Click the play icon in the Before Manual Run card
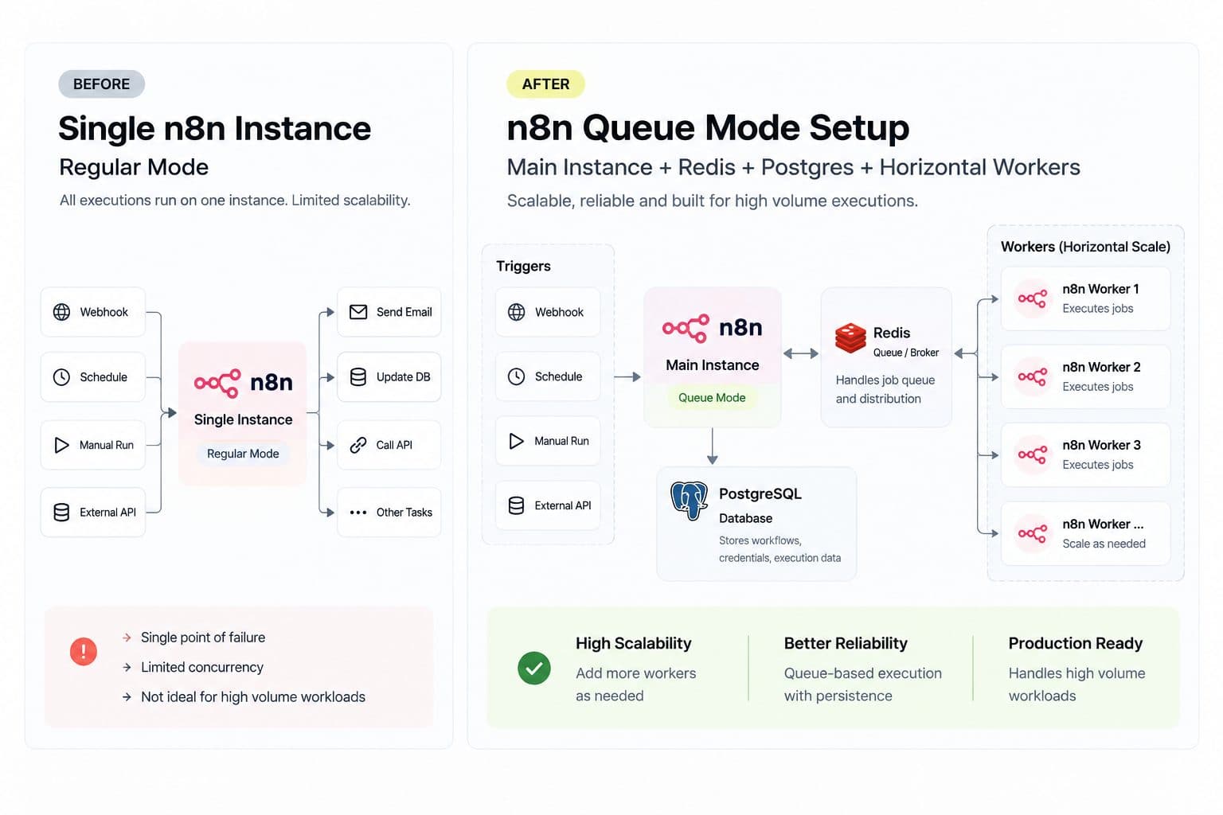 (x=61, y=445)
